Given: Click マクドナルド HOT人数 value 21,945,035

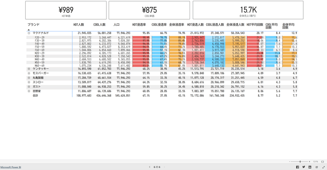Looking at the screenshot, I should click(85, 33).
